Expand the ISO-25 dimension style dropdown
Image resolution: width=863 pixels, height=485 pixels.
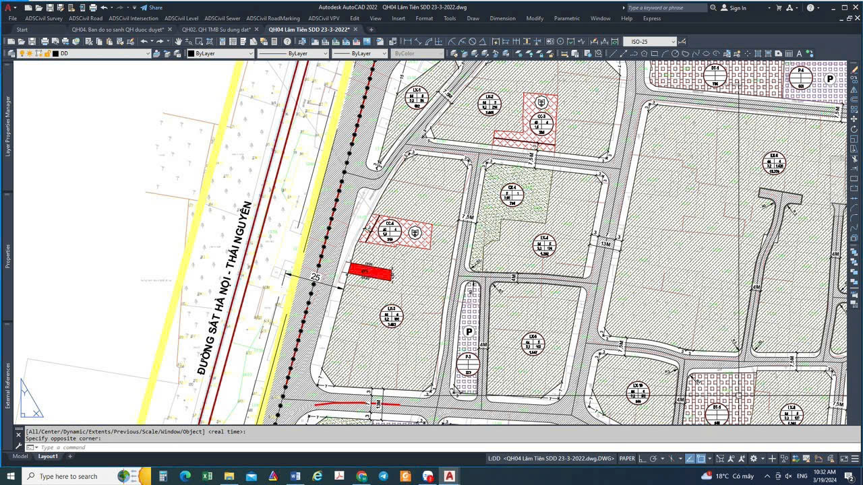[649, 42]
